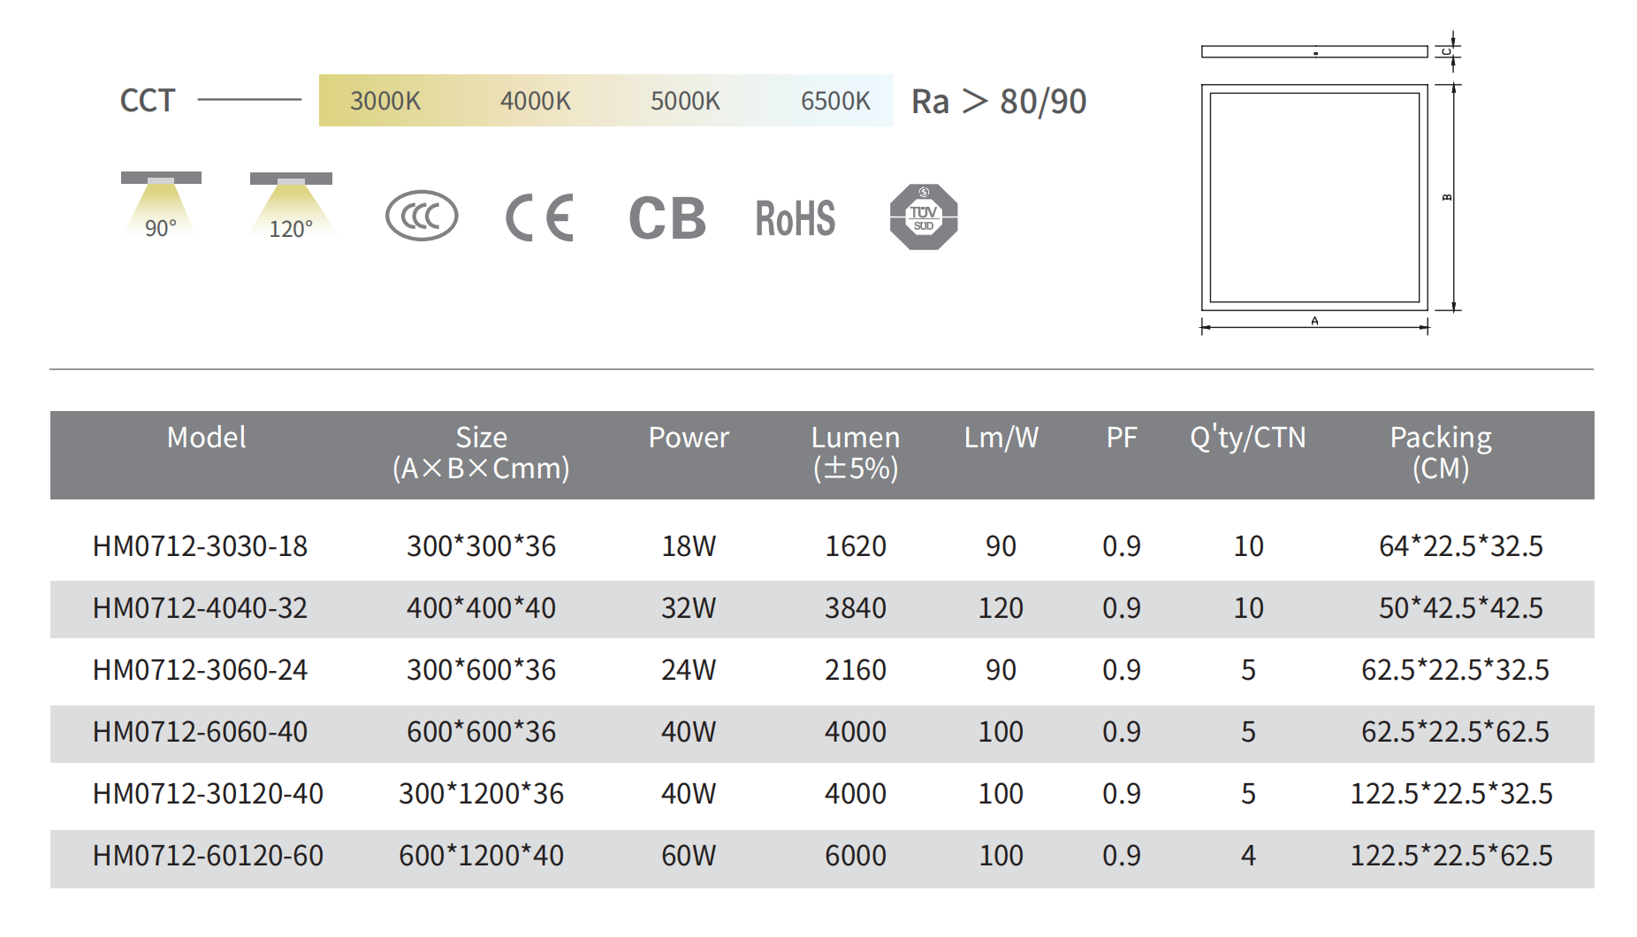
Task: Click the 18W power cell
Action: 689,546
